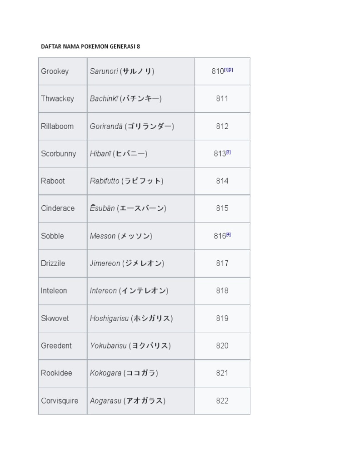Open footnote 3 next to 813

click(x=229, y=152)
